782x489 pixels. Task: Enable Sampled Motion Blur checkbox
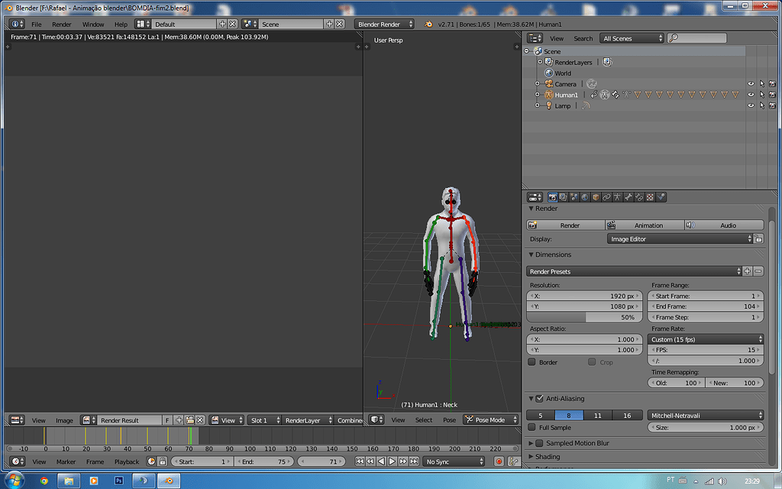[539, 443]
